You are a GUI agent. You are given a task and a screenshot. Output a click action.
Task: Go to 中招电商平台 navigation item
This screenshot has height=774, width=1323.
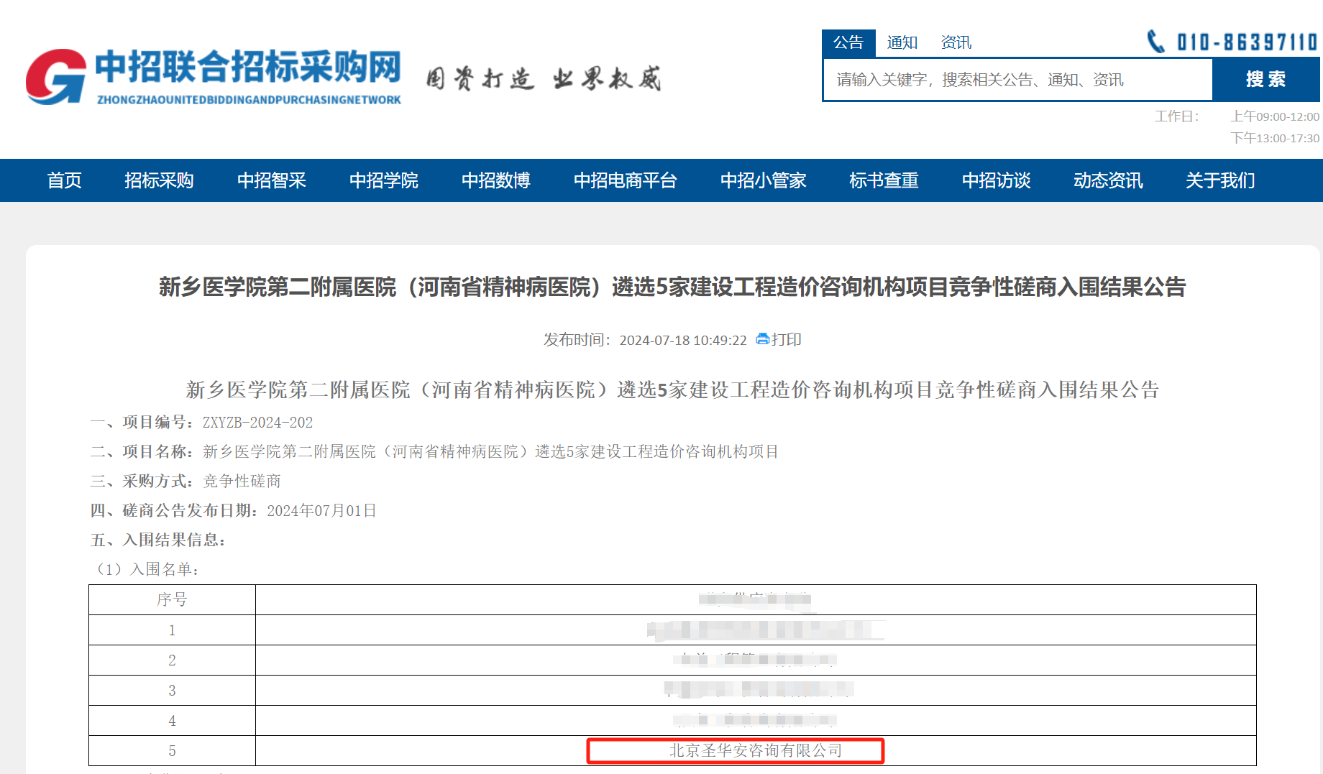coord(626,180)
